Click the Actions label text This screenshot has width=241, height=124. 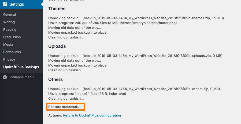tap(55, 115)
